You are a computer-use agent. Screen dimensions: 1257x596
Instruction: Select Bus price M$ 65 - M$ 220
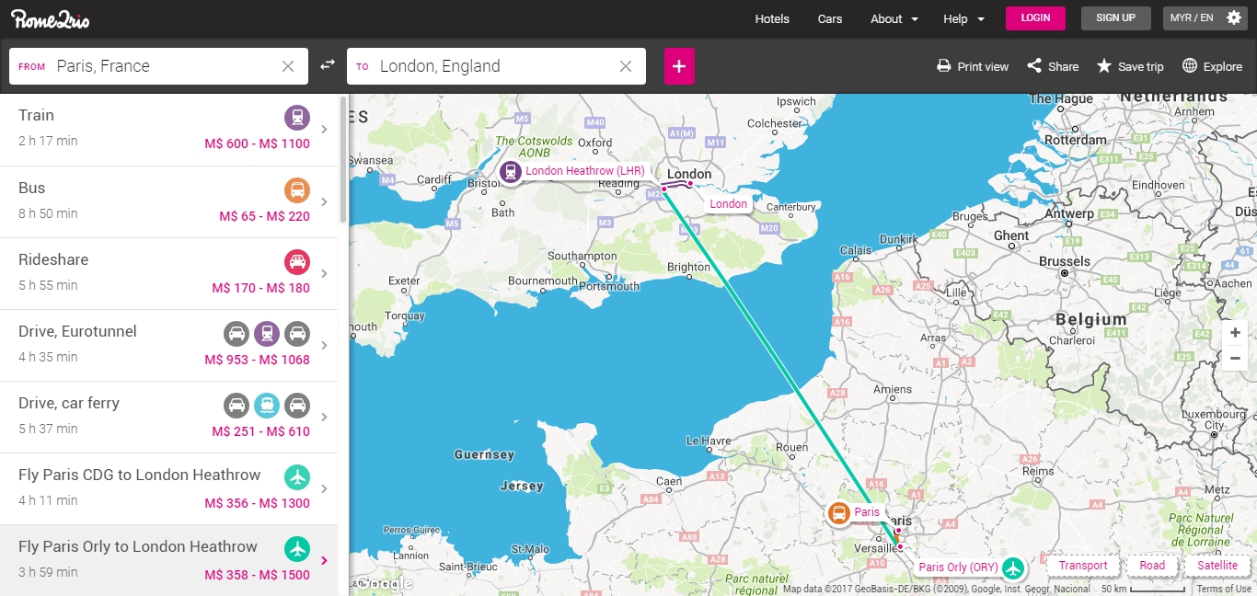[x=264, y=216]
